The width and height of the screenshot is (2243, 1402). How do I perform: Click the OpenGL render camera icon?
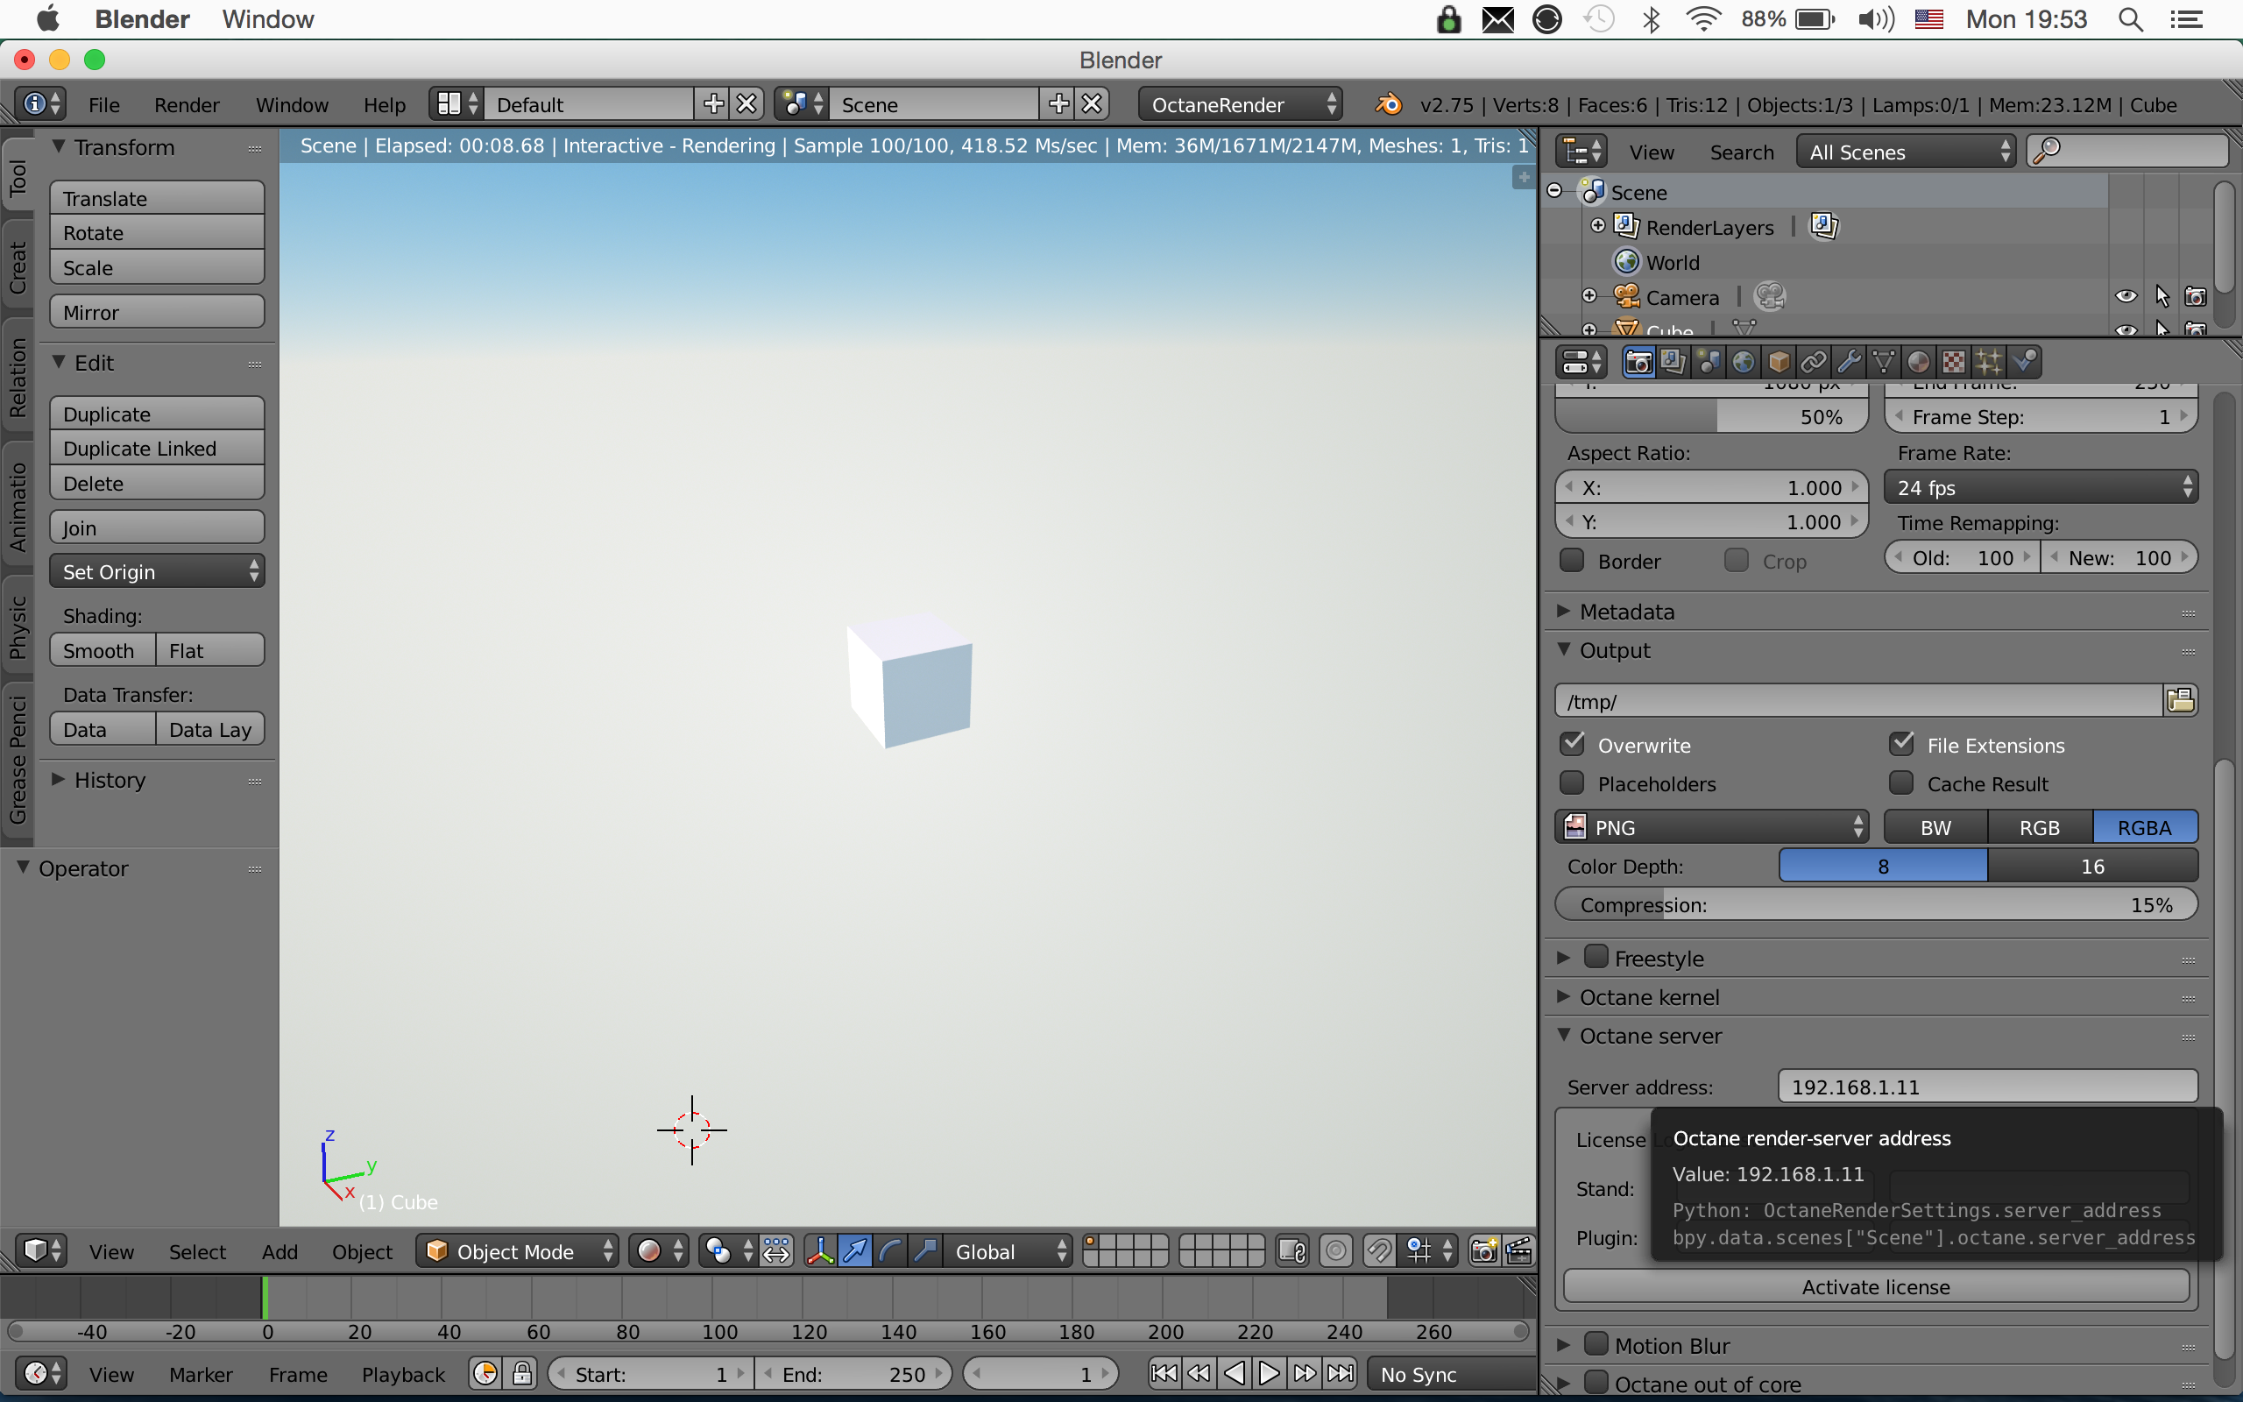1484,1251
